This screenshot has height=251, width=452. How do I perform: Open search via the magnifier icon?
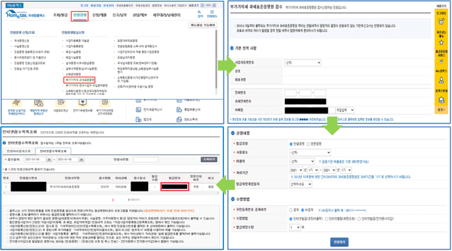pos(199,12)
